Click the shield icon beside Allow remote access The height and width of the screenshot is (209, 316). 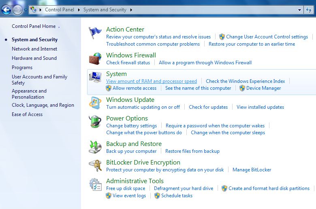pyautogui.click(x=109, y=88)
